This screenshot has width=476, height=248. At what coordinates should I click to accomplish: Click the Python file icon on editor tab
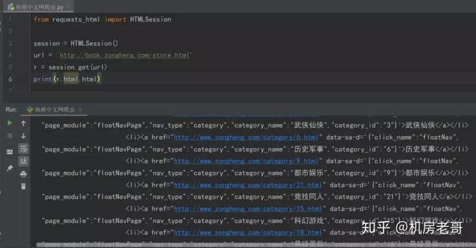point(11,7)
